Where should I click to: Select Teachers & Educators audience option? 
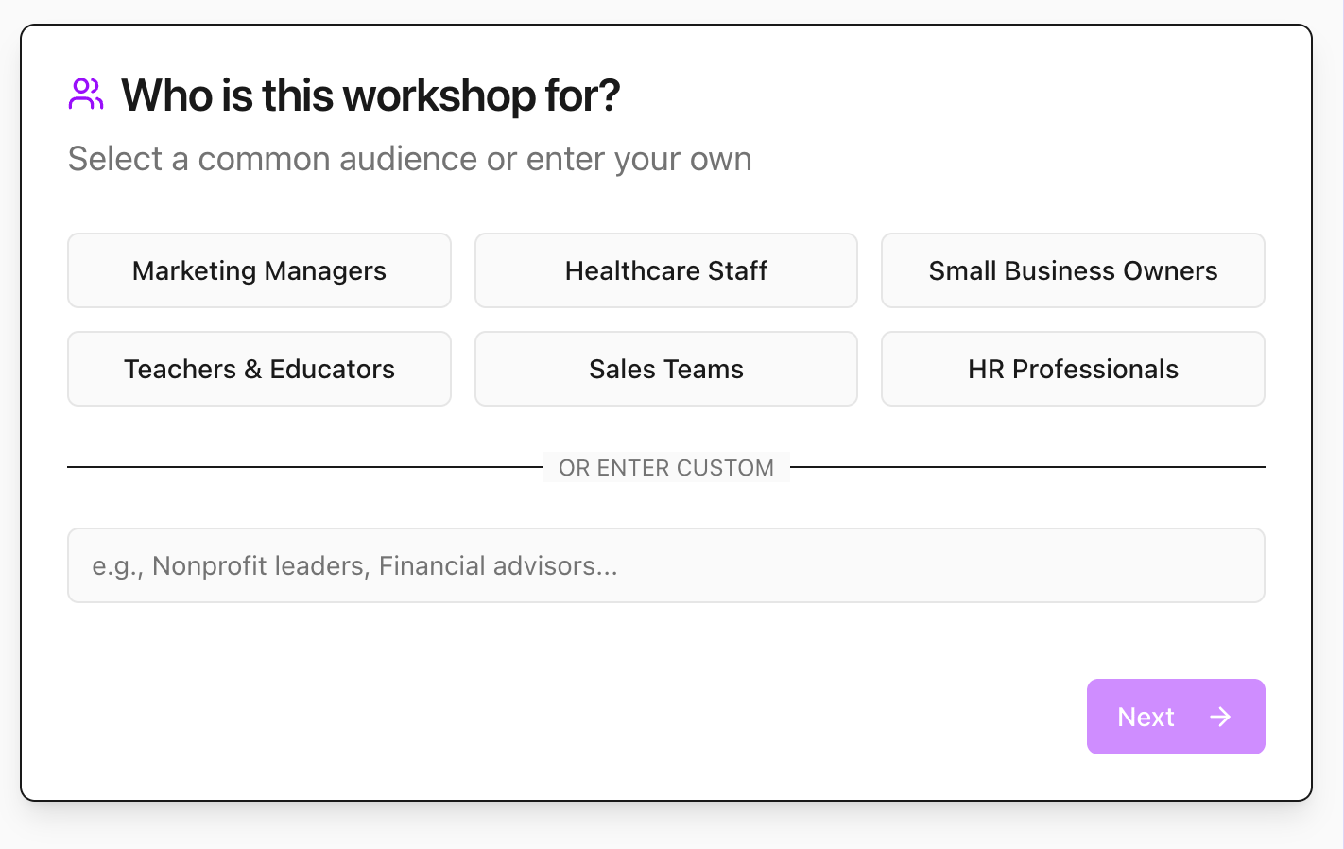coord(259,369)
